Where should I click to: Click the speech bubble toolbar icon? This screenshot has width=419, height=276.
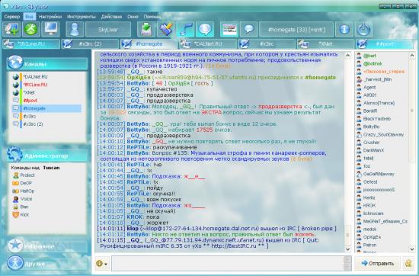(x=249, y=29)
